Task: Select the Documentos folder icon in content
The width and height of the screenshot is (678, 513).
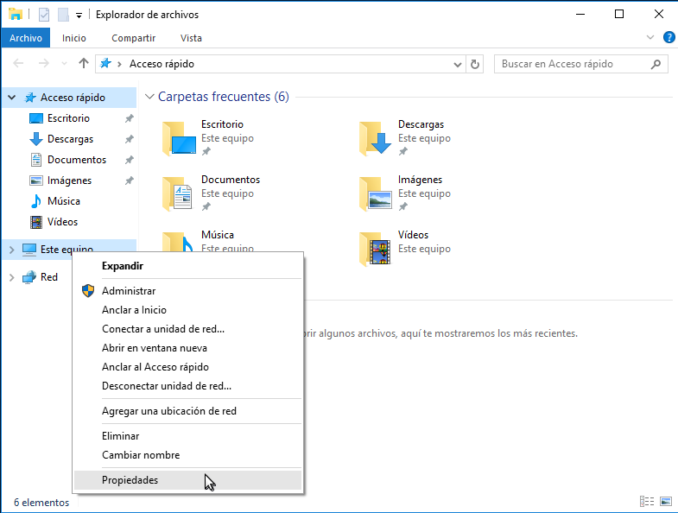Action: tap(178, 193)
